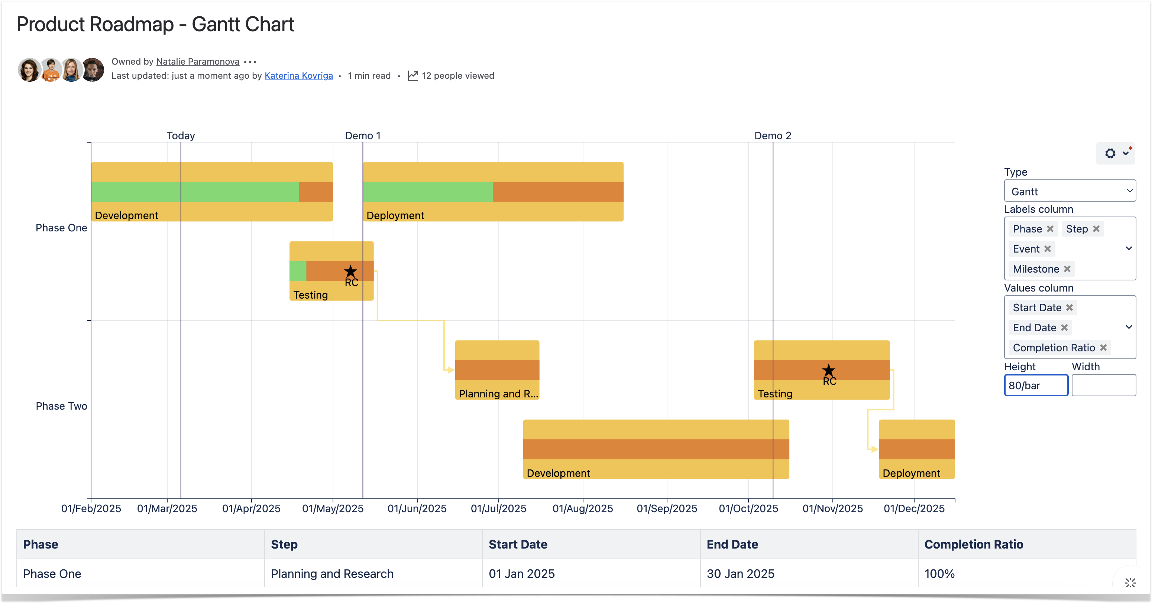This screenshot has height=605, width=1155.
Task: Remove the Event label tag
Action: coord(1047,249)
